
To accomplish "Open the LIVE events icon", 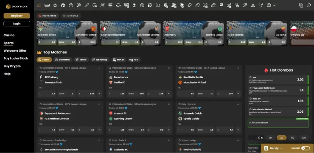I will tap(47, 6).
